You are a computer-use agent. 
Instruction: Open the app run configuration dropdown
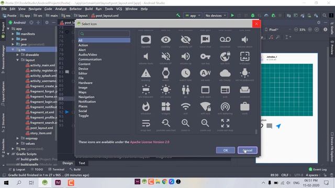coord(193,16)
